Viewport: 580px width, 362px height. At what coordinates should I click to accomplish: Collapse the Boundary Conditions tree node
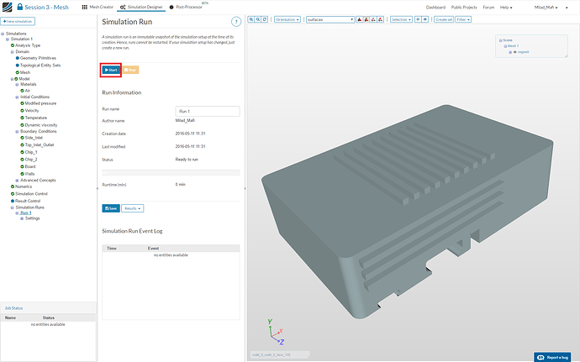16,131
